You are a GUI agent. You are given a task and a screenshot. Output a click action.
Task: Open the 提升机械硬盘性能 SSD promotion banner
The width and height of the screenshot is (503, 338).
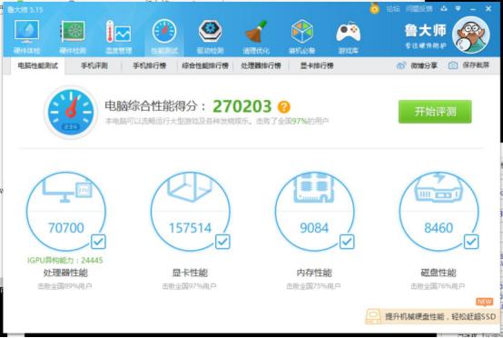coord(433,316)
